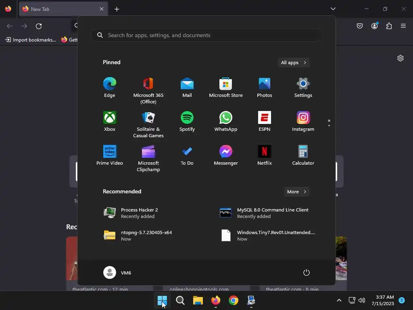The image size is (413, 310).
Task: Open the Calculator app
Action: tap(303, 155)
